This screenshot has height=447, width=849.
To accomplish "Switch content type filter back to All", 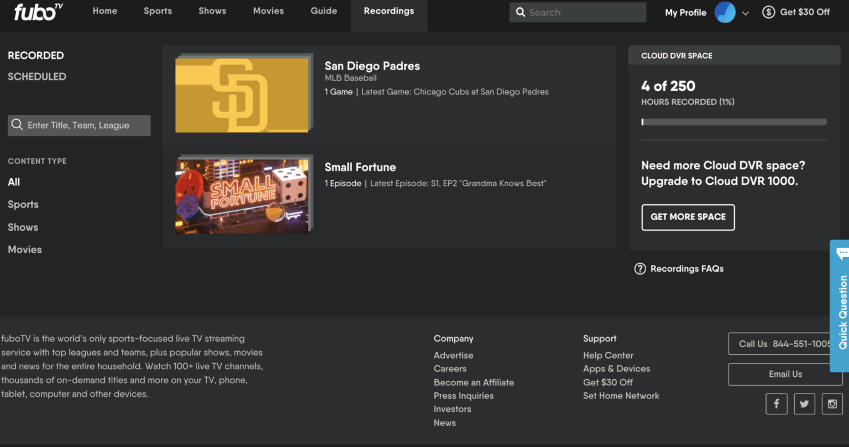I will coord(13,182).
